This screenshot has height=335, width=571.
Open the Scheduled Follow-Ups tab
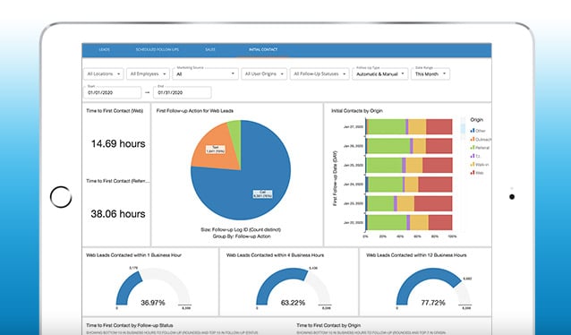(x=157, y=49)
